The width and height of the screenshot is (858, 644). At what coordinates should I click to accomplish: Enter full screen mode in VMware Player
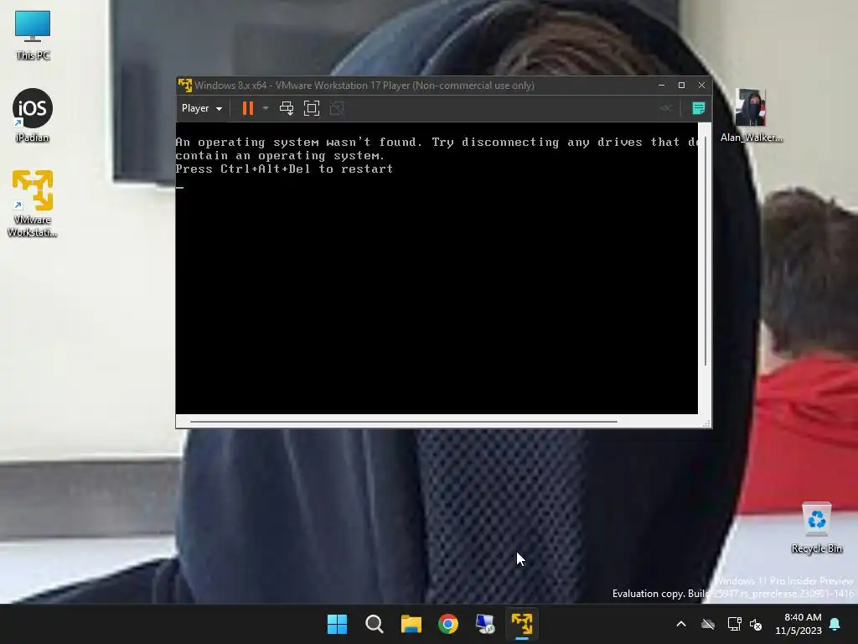[312, 108]
